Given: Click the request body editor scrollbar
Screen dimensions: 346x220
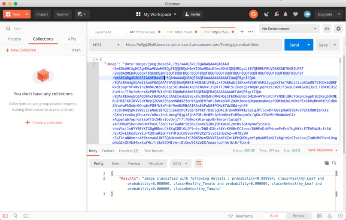Looking at the screenshot, I should (x=340, y=60).
